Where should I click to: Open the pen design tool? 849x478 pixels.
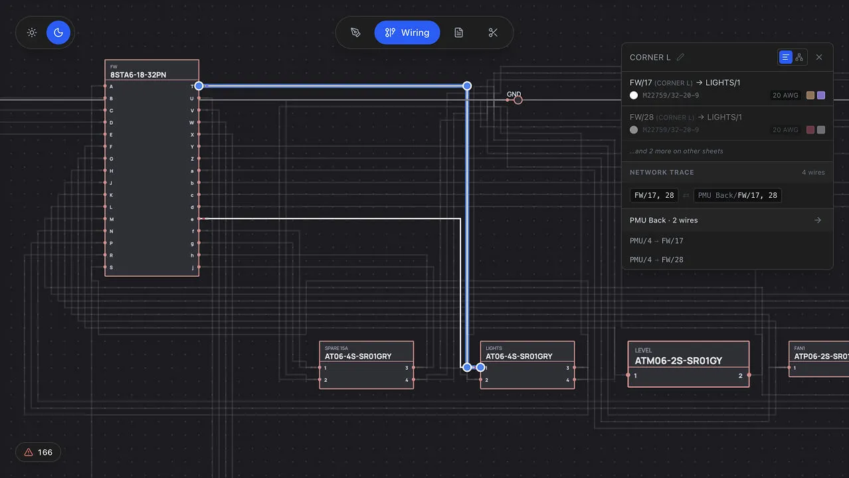tap(355, 33)
